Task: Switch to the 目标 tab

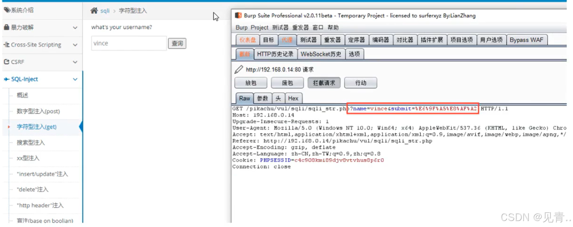Action: (x=268, y=40)
